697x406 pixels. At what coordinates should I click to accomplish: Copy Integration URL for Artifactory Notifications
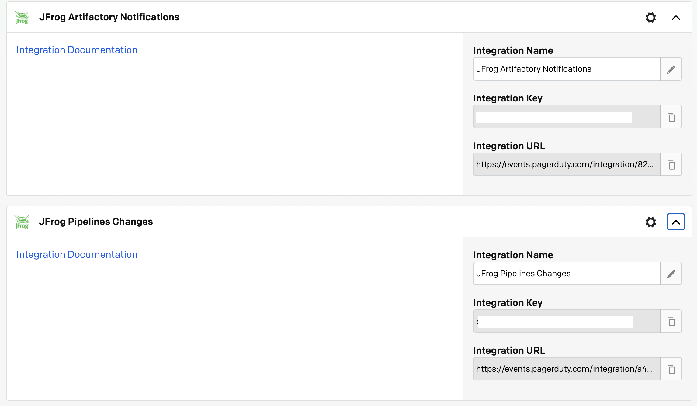tap(671, 164)
